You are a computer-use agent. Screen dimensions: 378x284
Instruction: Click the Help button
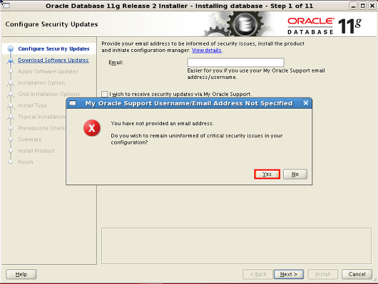tap(21, 274)
